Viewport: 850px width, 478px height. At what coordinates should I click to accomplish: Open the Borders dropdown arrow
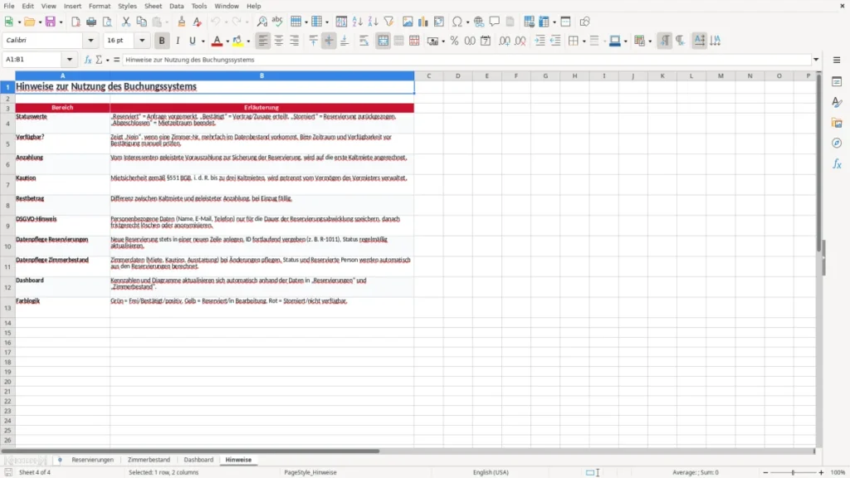point(584,41)
